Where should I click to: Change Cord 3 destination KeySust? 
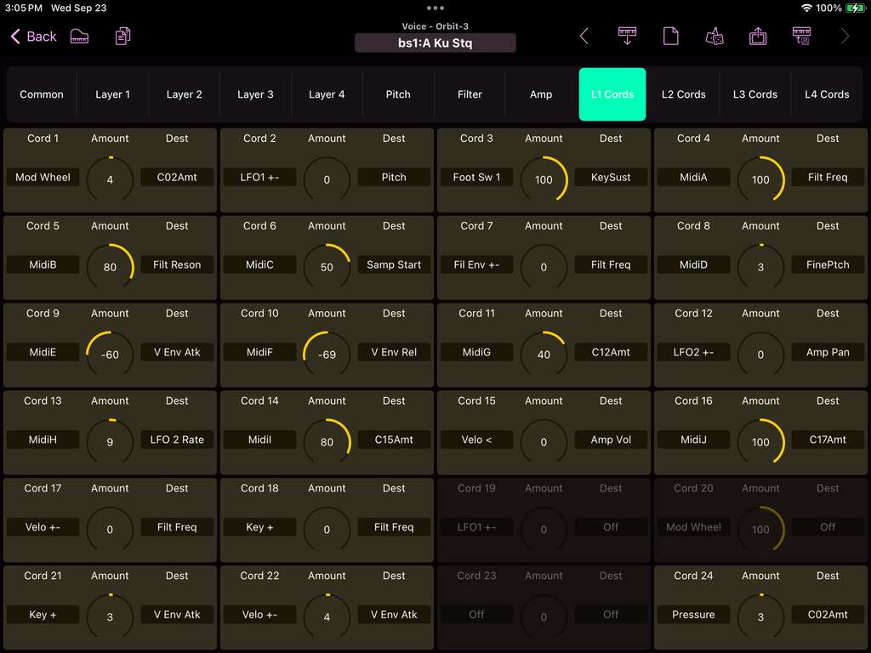(x=611, y=177)
